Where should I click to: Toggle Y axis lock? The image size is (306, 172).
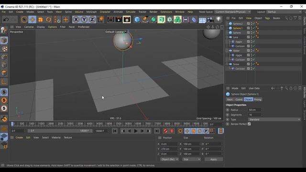point(84,20)
